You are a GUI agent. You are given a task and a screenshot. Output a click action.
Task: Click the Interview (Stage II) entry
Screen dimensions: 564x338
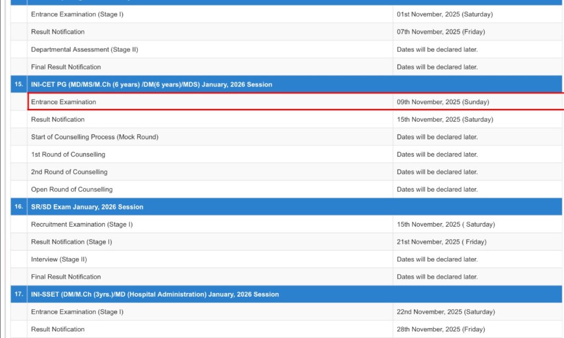click(59, 259)
